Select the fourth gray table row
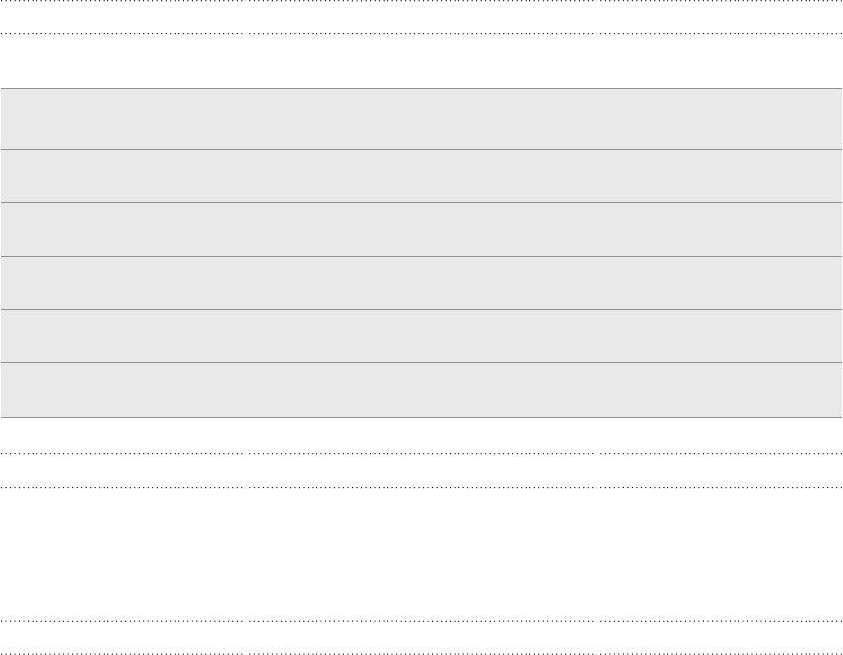Viewport: 843px width, 655px height. 422,284
